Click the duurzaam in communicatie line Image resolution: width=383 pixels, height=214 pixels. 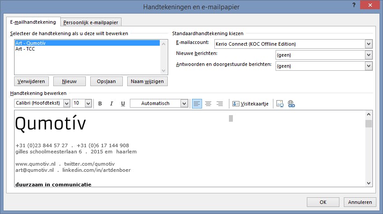pyautogui.click(x=53, y=185)
